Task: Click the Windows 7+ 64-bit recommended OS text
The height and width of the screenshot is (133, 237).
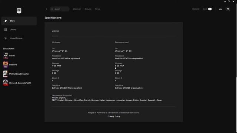Action: (x=123, y=51)
